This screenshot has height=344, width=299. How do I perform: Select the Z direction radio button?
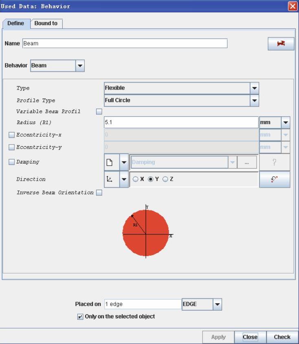165,179
